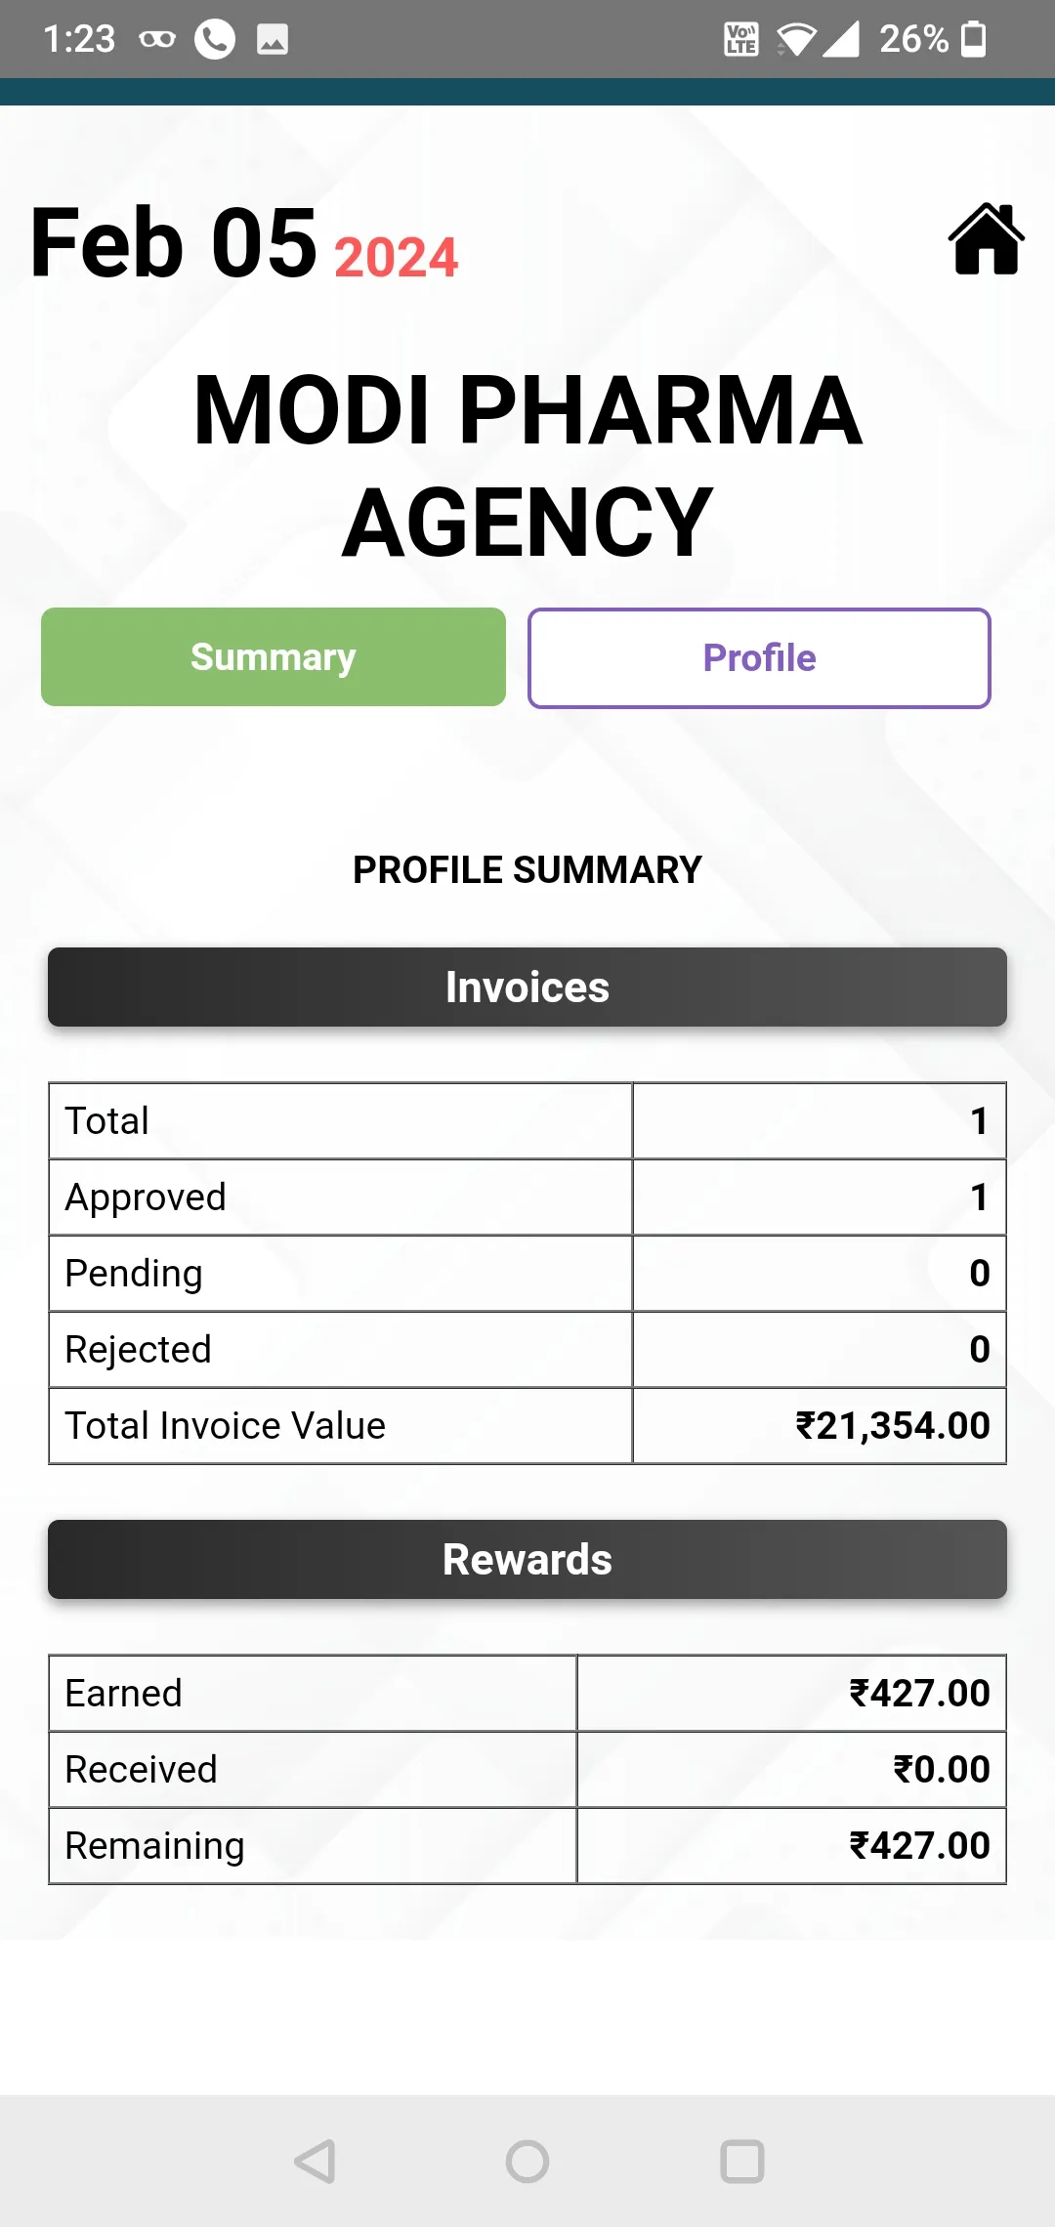This screenshot has width=1055, height=2227.
Task: Select the Total Invoice Value row
Action: point(527,1425)
